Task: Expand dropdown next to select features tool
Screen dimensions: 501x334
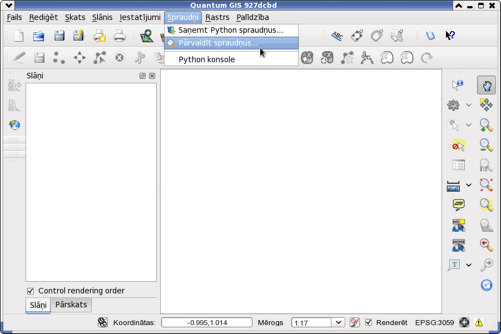Action: (468, 125)
